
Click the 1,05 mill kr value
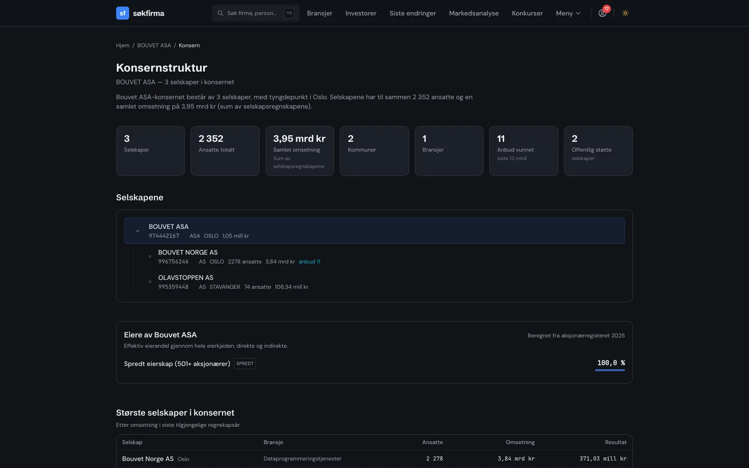pyautogui.click(x=235, y=236)
